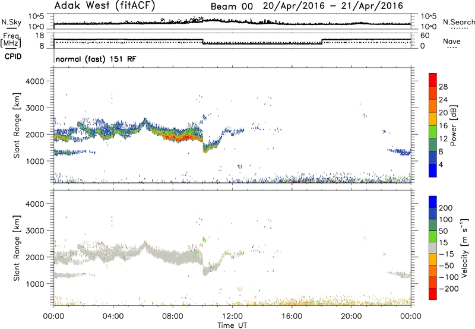475x329 pixels.
Task: Click the '12:00' time axis tick label
Action: 232,317
